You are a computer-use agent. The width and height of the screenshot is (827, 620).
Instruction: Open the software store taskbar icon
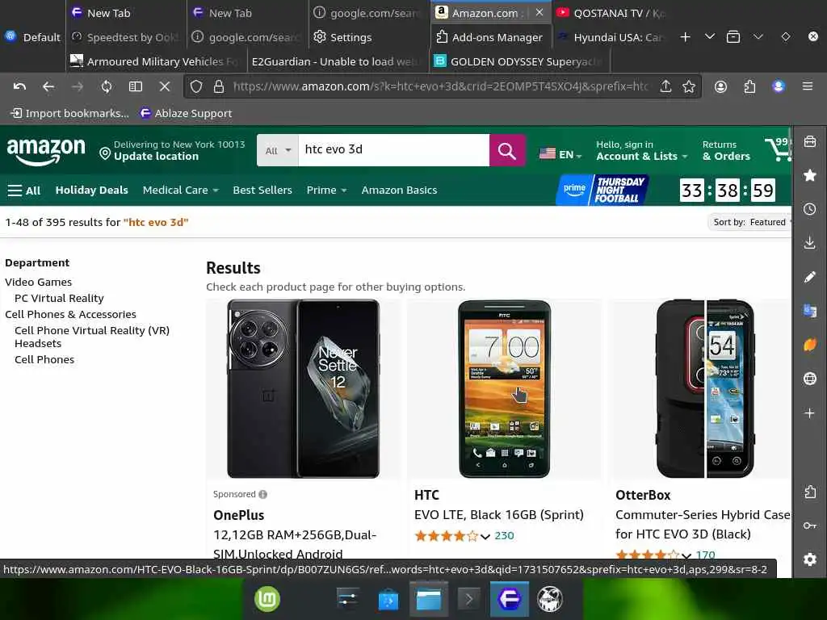(x=388, y=600)
